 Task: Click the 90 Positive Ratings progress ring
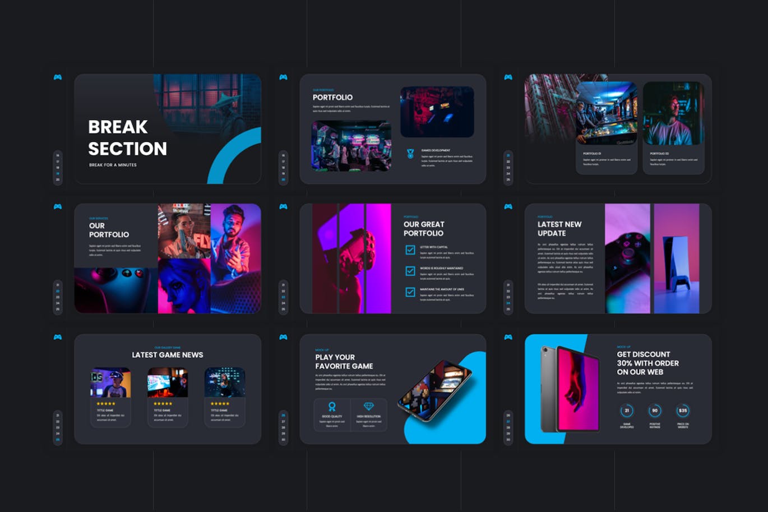tap(655, 410)
